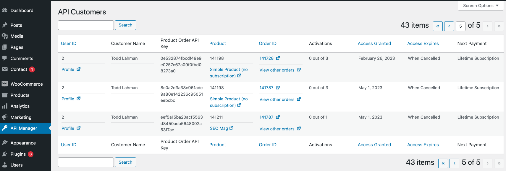Image resolution: width=506 pixels, height=171 pixels.
Task: Sort table by User ID header
Action: 69,44
